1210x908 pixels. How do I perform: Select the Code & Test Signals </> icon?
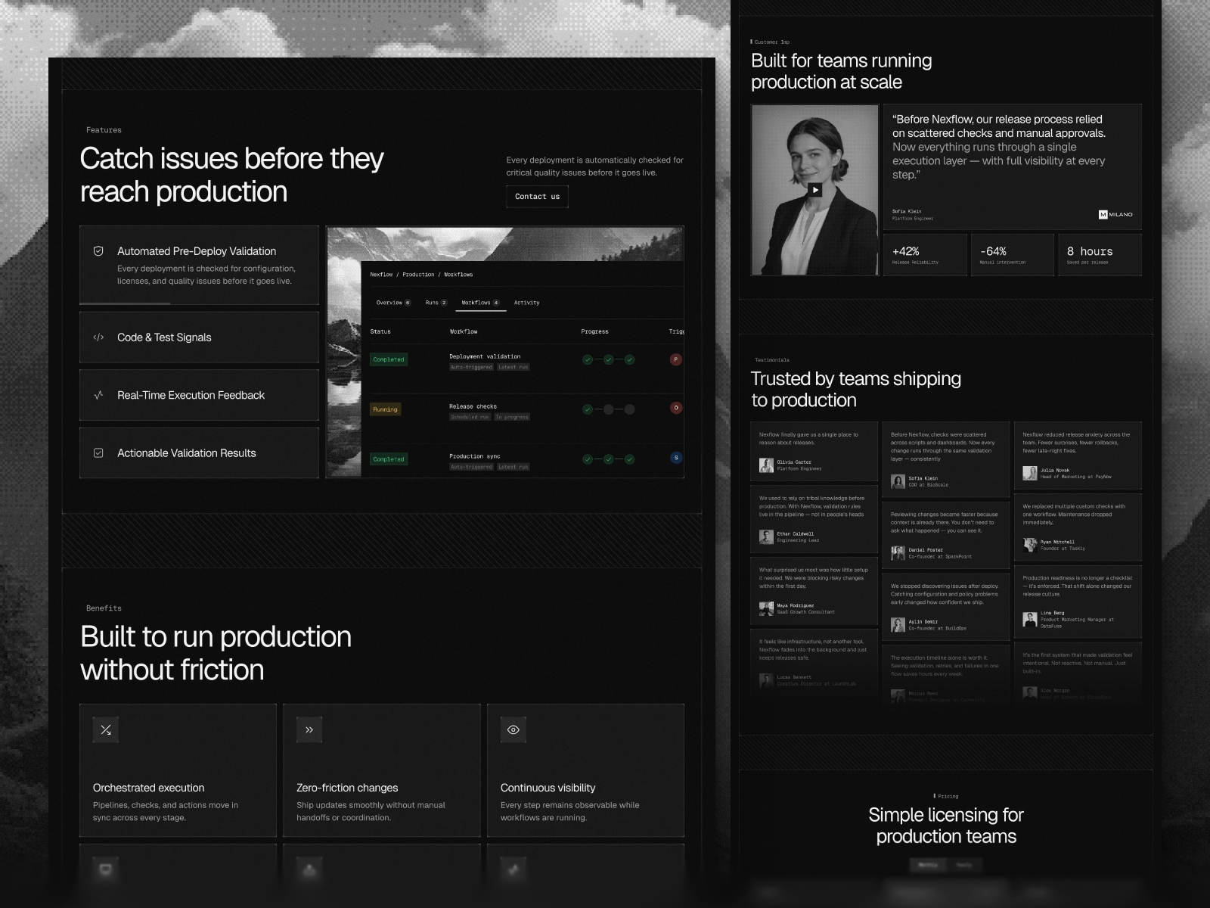98,337
